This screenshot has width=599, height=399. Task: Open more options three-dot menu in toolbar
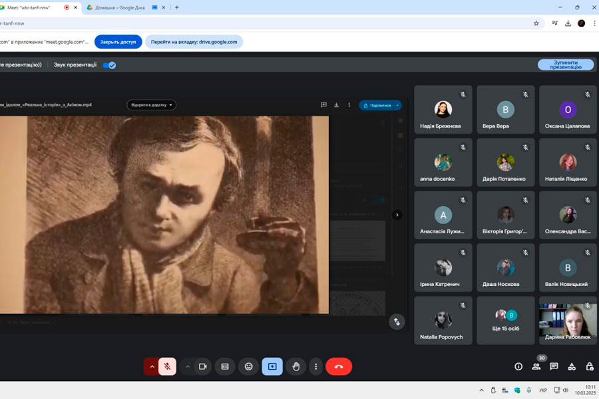315,366
